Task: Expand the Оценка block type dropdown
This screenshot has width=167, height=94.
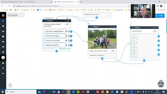Action: 138,28
